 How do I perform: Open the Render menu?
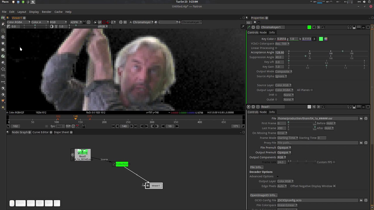coord(46,12)
